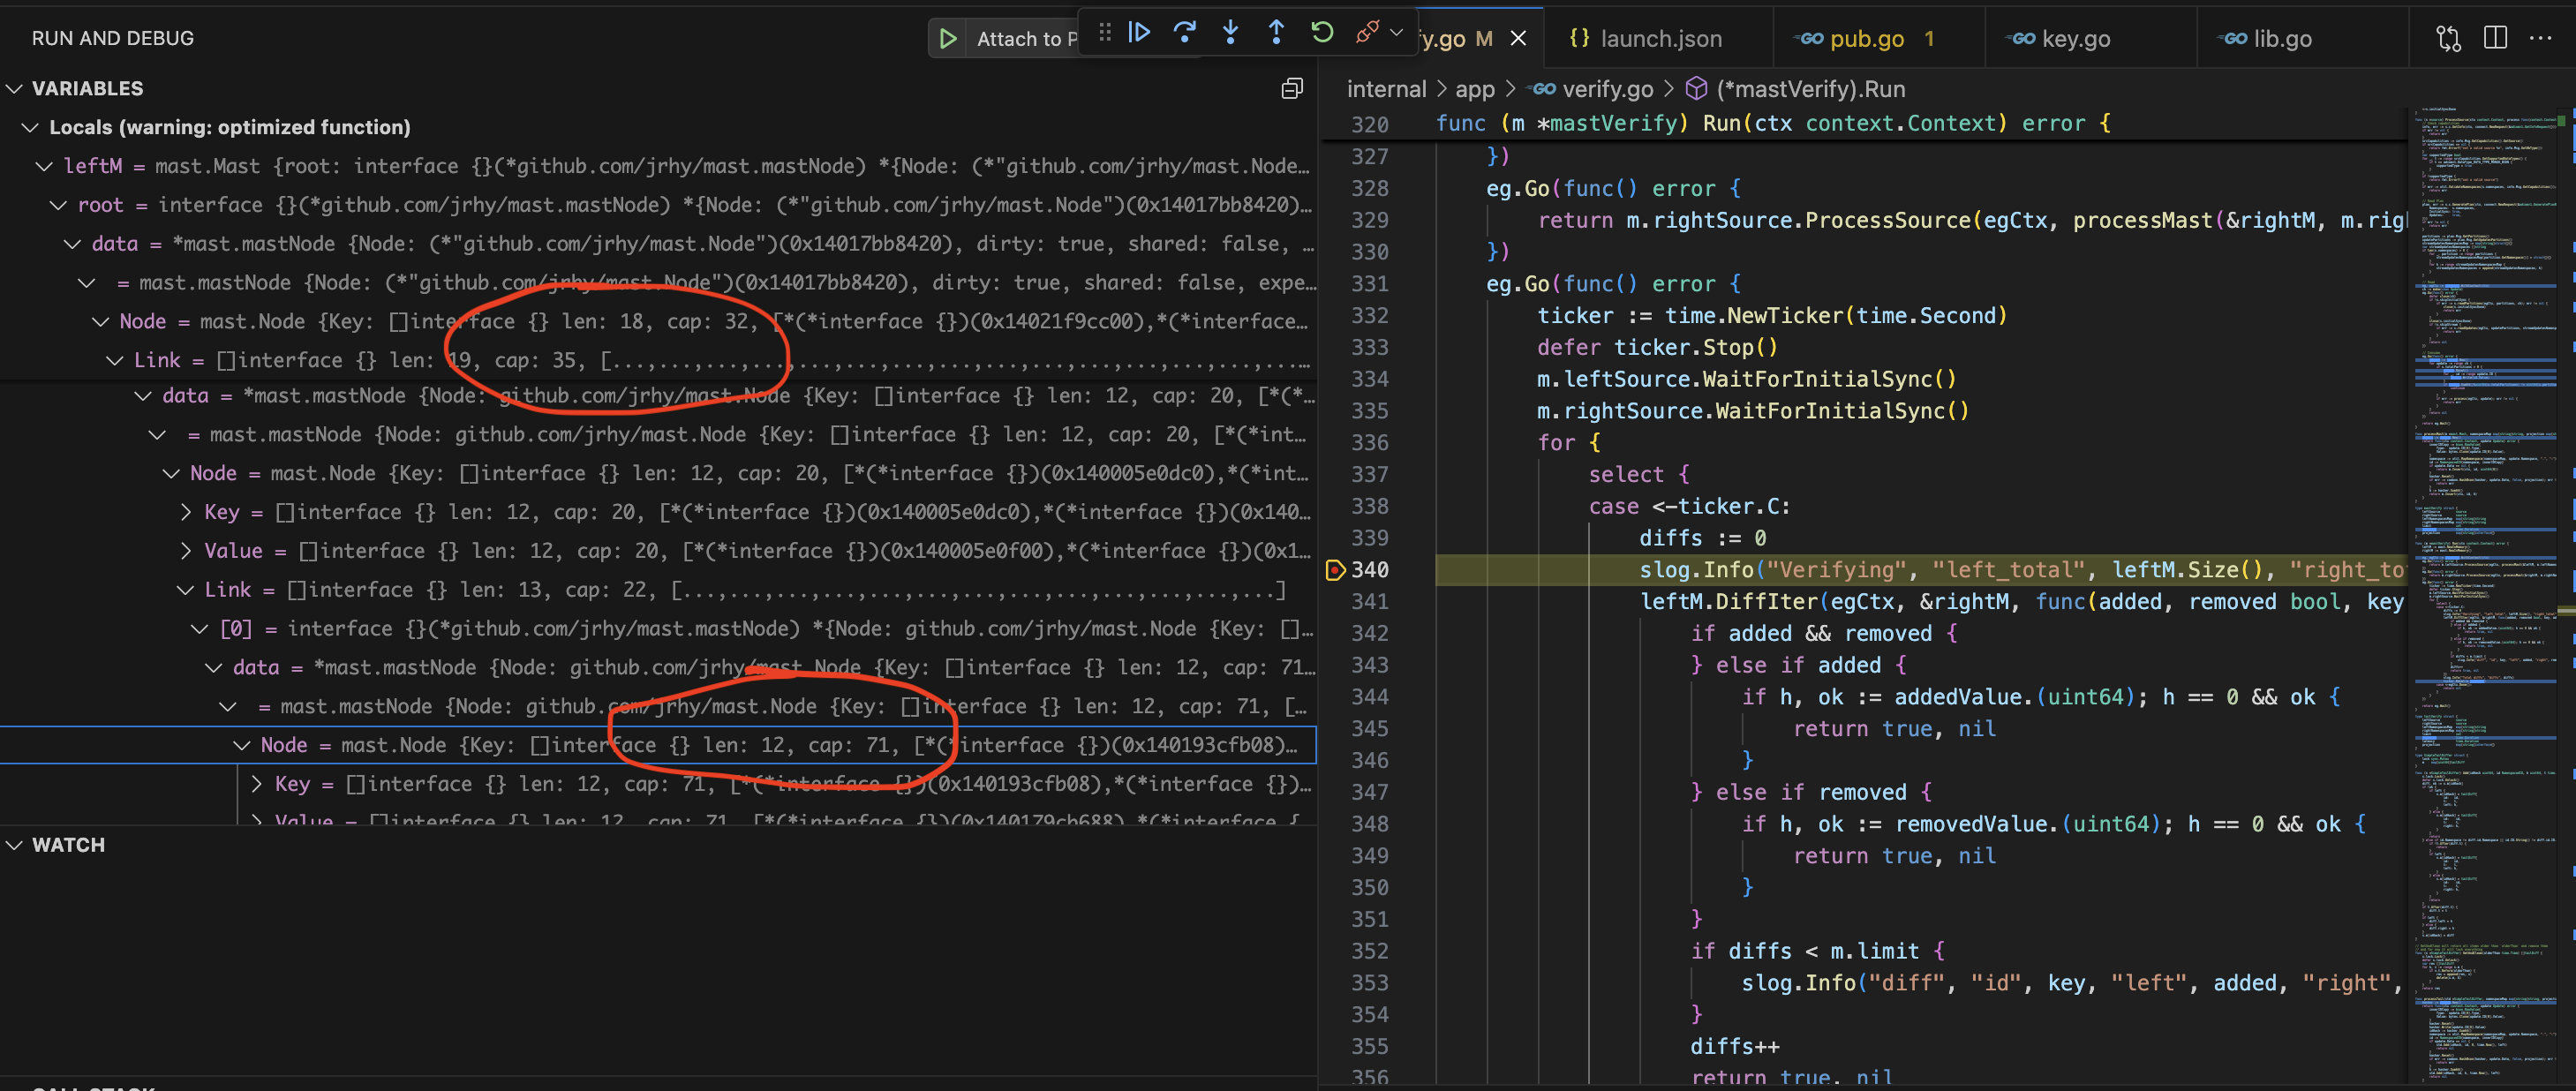Collapse the leftM variable entry
The width and height of the screenshot is (2576, 1091).
43,166
